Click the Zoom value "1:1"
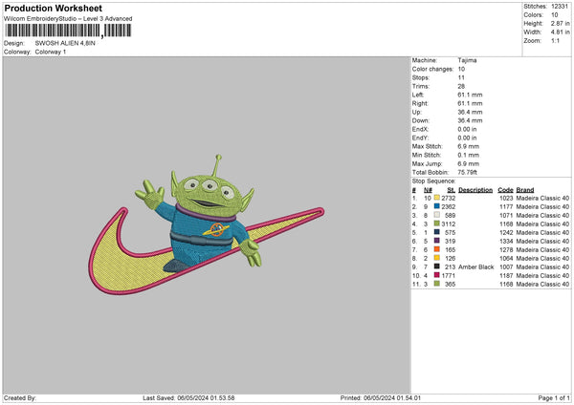The width and height of the screenshot is (574, 405). point(555,40)
